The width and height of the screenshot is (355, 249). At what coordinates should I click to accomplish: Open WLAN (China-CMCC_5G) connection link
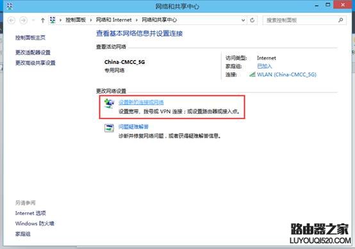(286, 74)
